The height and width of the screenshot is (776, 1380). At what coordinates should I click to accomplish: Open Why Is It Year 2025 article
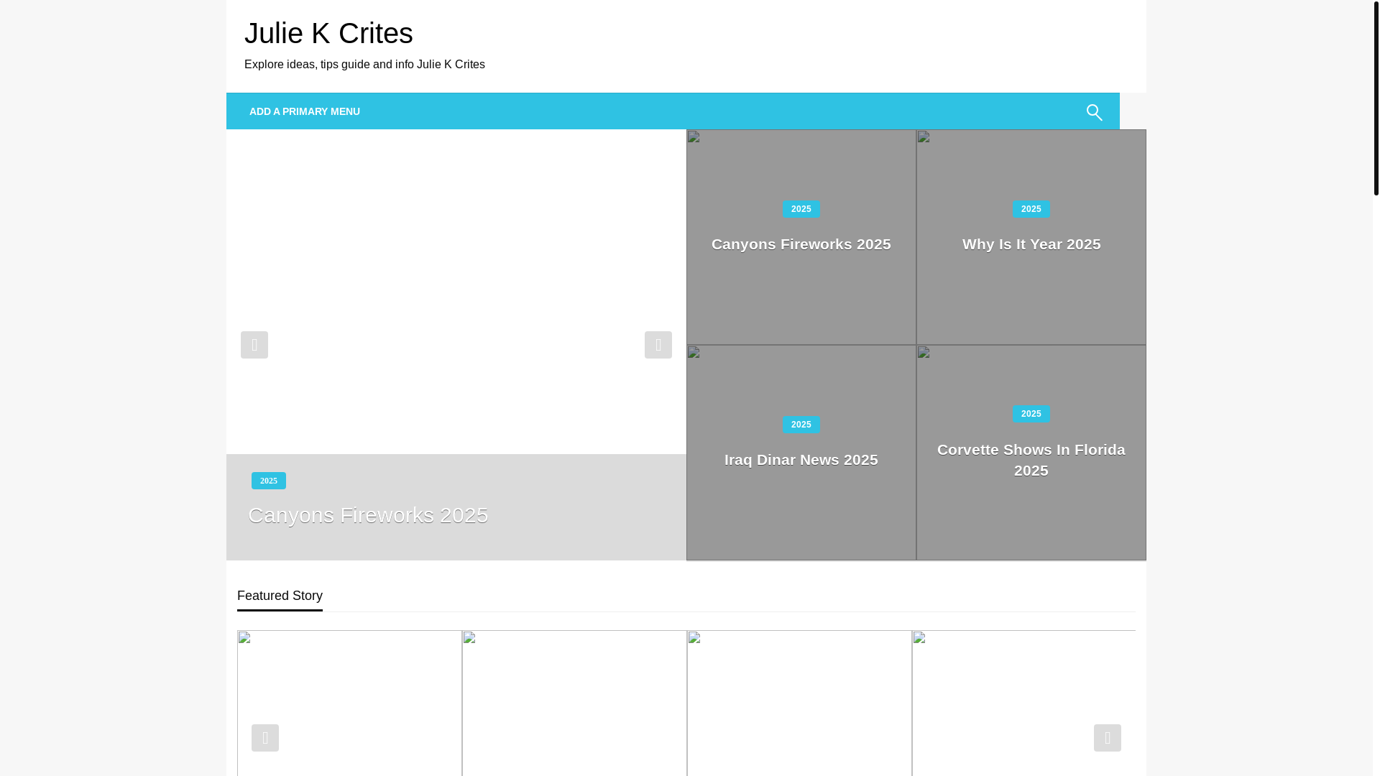point(1031,244)
